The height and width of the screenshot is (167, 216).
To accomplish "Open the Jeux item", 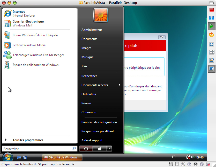I will click(x=84, y=66).
